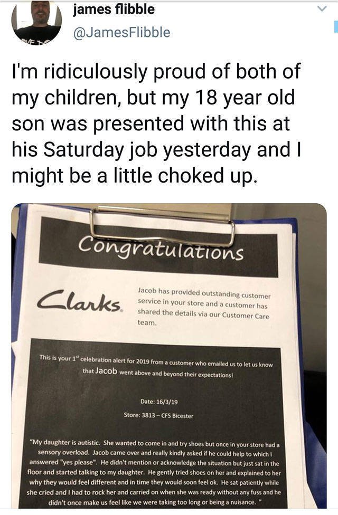
Task: Click the blue folder edge behind letter
Action: tap(18, 317)
